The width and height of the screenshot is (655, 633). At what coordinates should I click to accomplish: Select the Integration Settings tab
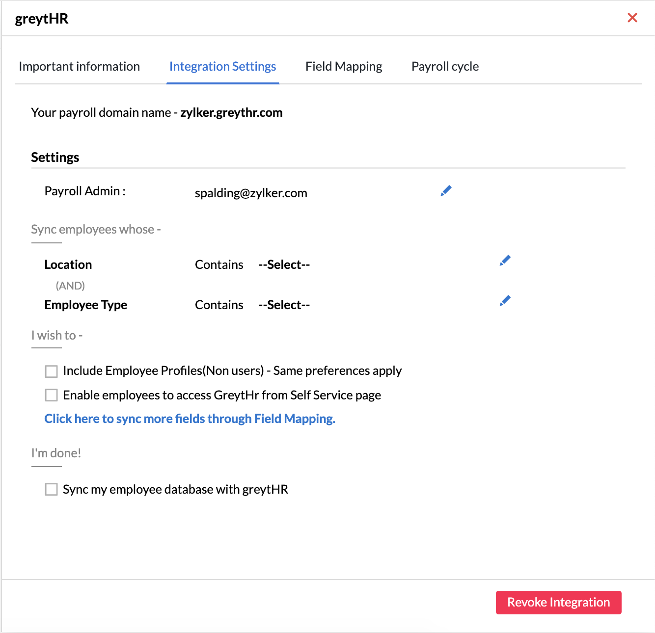[x=222, y=67]
